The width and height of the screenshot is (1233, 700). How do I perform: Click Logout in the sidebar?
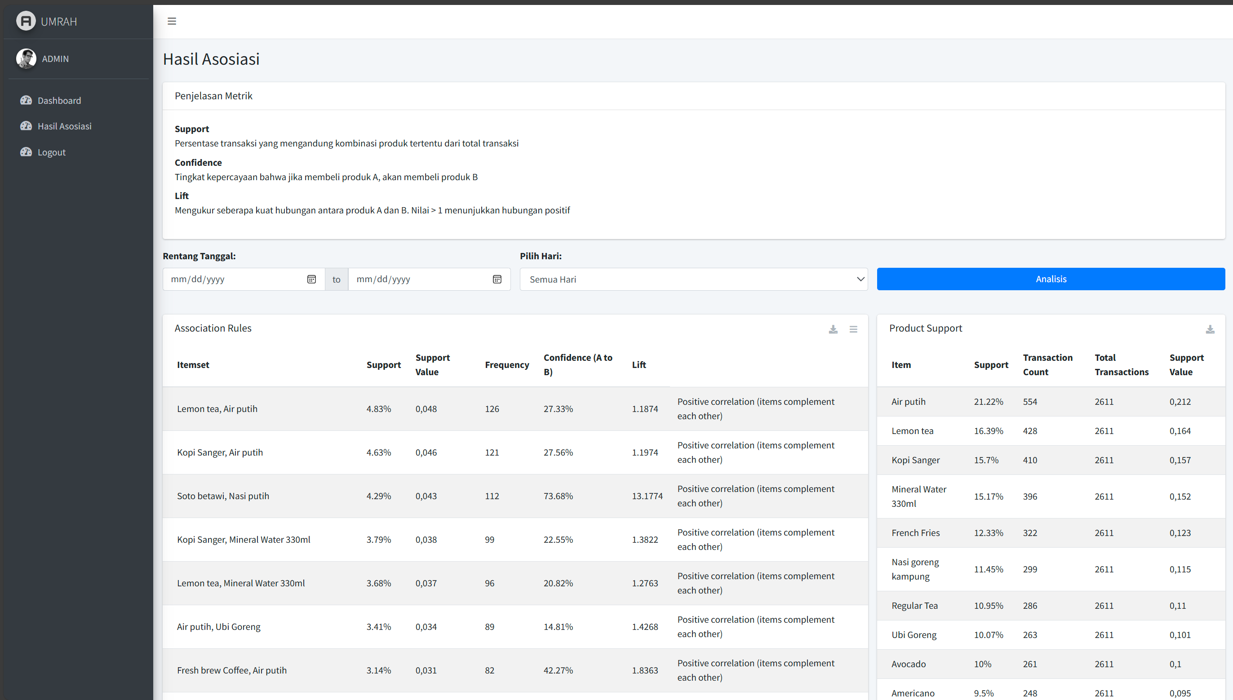click(51, 152)
